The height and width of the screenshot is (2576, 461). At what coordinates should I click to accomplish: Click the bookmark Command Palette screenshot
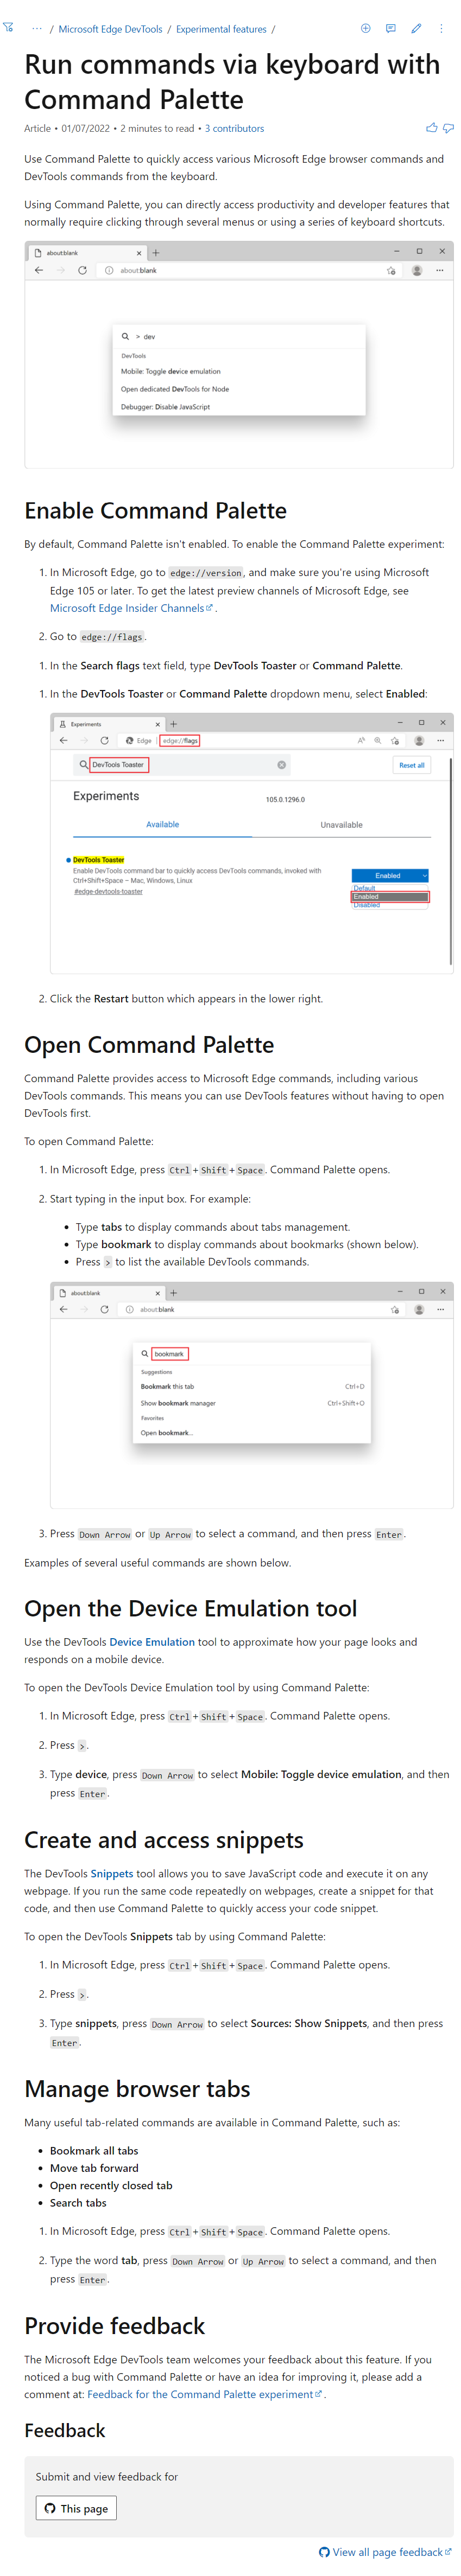coord(251,1395)
